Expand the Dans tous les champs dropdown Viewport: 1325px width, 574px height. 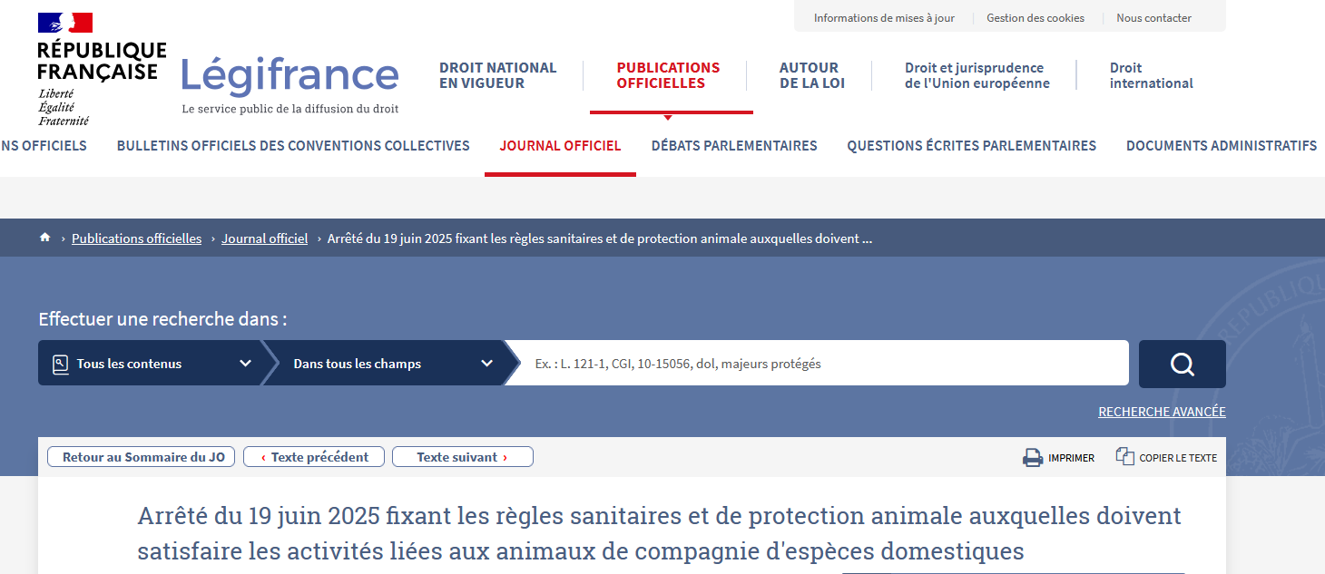click(392, 364)
